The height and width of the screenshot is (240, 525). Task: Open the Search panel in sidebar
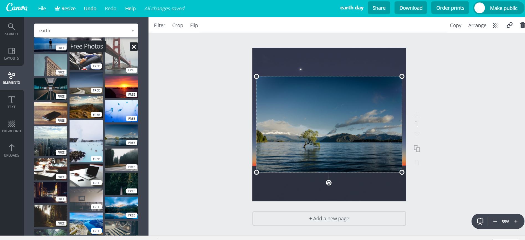tap(11, 29)
